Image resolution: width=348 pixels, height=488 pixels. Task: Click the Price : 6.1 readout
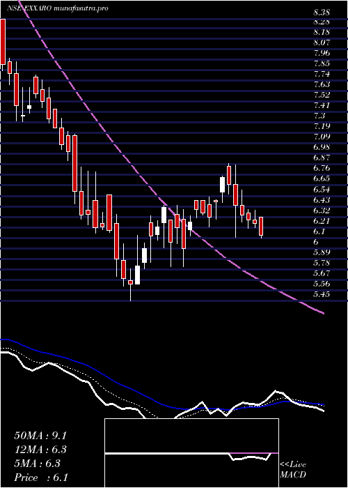tap(41, 478)
